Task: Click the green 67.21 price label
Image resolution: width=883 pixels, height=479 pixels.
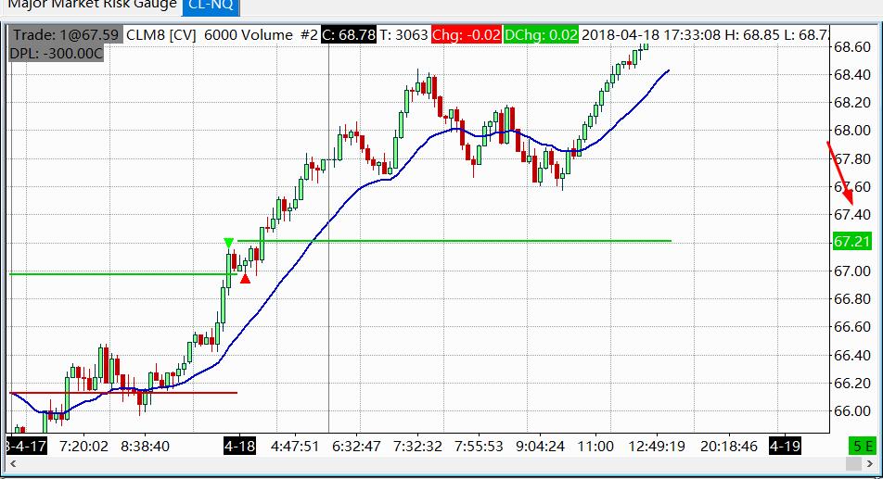Action: tap(852, 242)
